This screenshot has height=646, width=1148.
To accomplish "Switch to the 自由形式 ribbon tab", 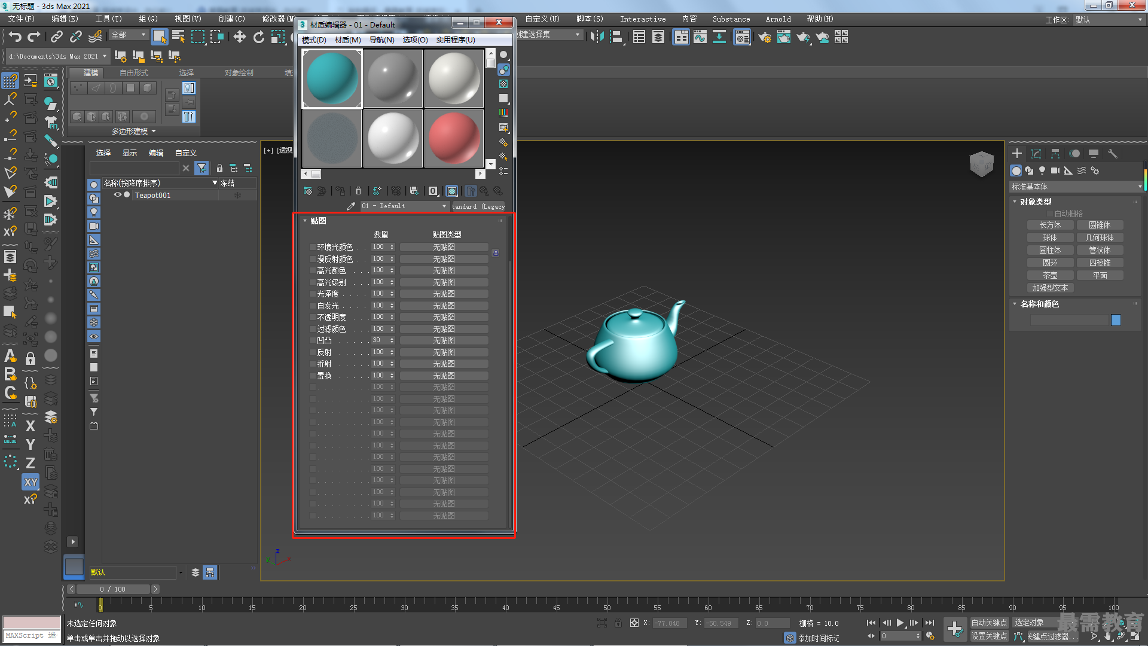I will pos(134,73).
